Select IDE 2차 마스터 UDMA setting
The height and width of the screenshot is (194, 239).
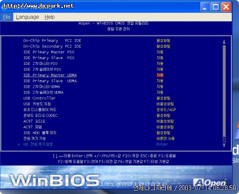coord(42,87)
